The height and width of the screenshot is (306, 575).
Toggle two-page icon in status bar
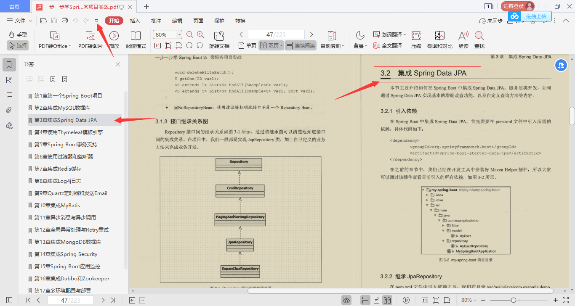(387, 300)
